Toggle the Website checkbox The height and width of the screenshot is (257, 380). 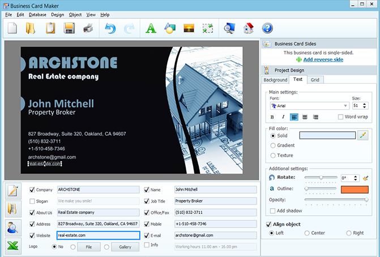point(32,235)
